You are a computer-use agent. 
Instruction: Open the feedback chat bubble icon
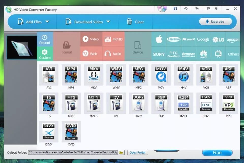(x=208, y=8)
